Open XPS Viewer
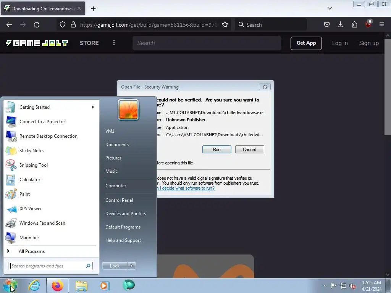The image size is (391, 293). tap(51, 209)
